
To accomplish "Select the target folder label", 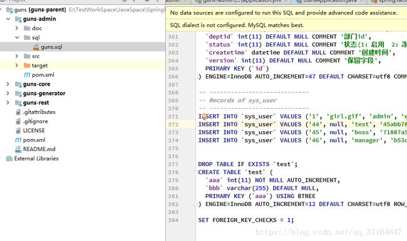I will coord(39,66).
